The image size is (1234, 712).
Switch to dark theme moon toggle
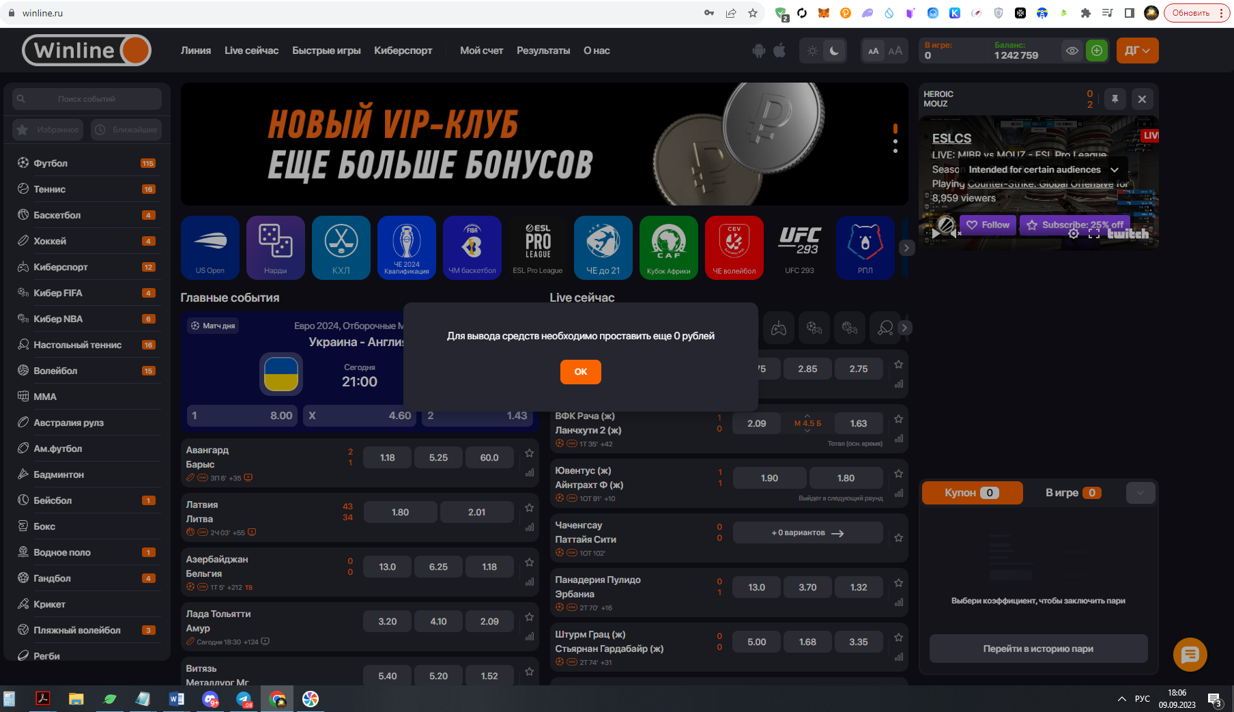click(x=834, y=51)
